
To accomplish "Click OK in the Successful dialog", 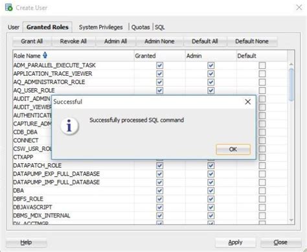I will [x=233, y=149].
